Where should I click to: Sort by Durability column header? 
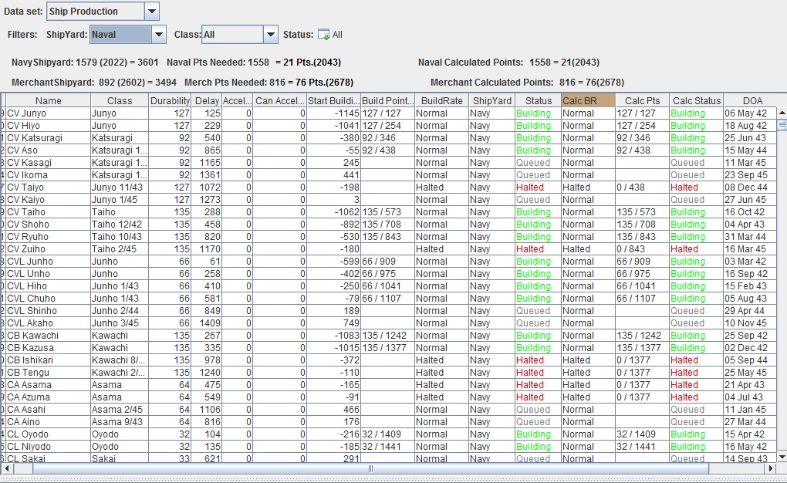click(x=171, y=100)
